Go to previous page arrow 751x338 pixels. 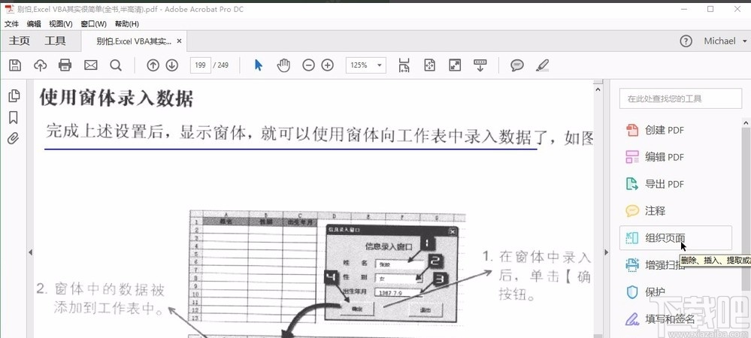[153, 65]
